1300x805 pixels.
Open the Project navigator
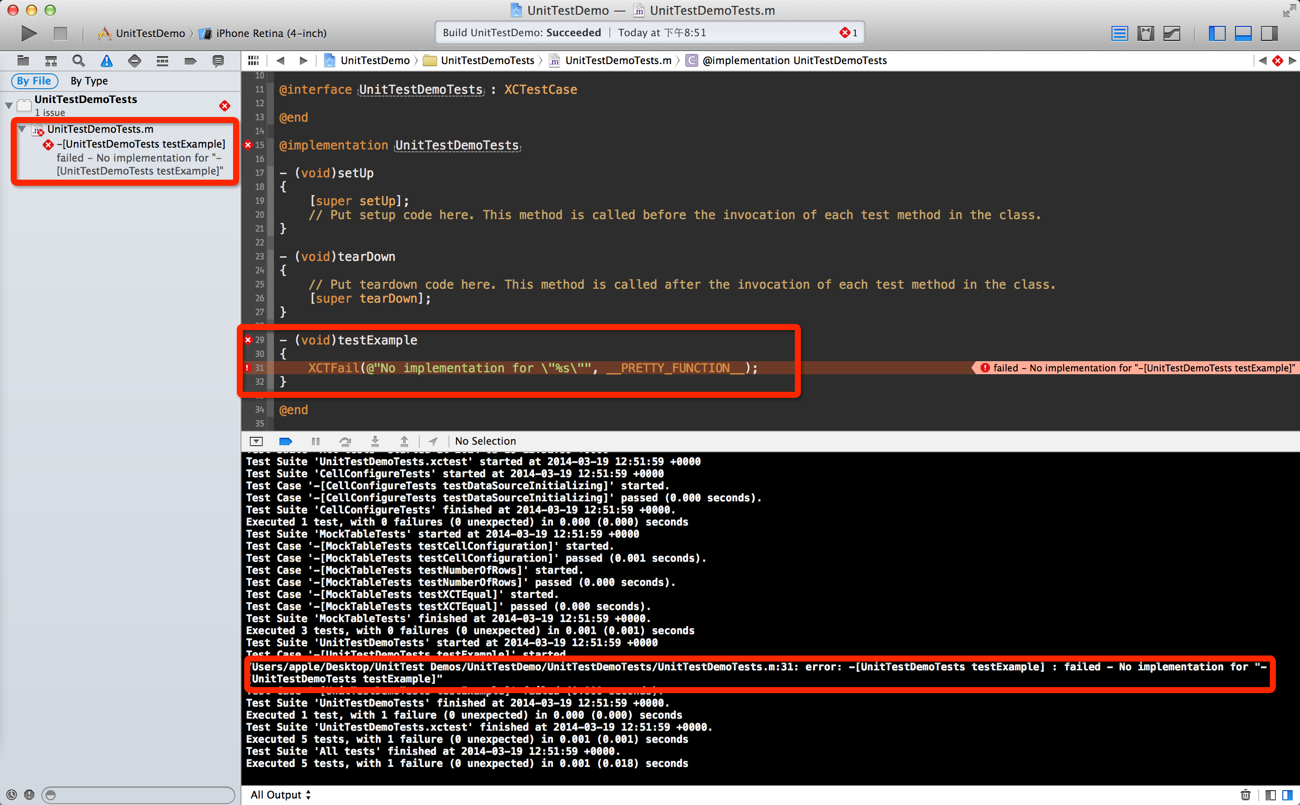point(23,61)
